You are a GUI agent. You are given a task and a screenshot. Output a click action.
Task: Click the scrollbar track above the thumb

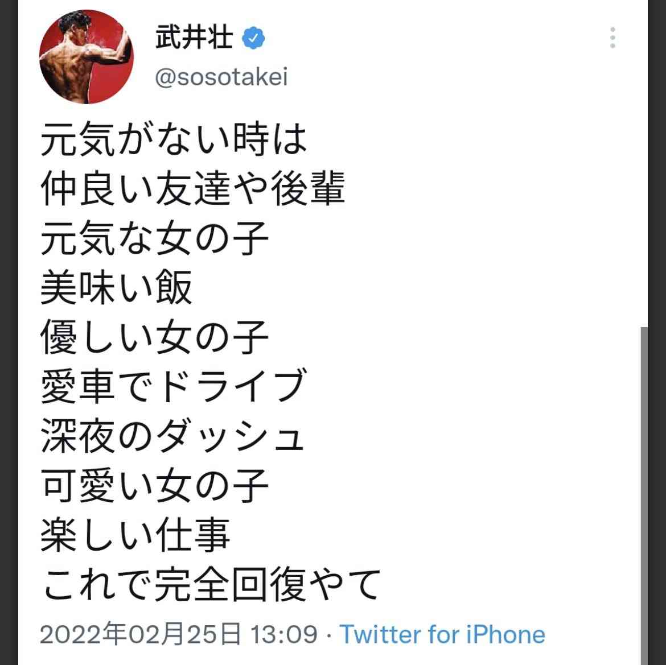tap(644, 163)
